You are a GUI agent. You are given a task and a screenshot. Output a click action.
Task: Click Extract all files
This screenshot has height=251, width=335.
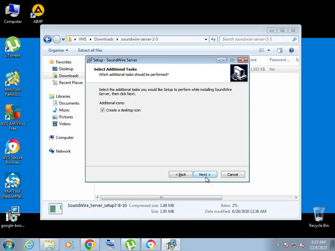point(90,50)
